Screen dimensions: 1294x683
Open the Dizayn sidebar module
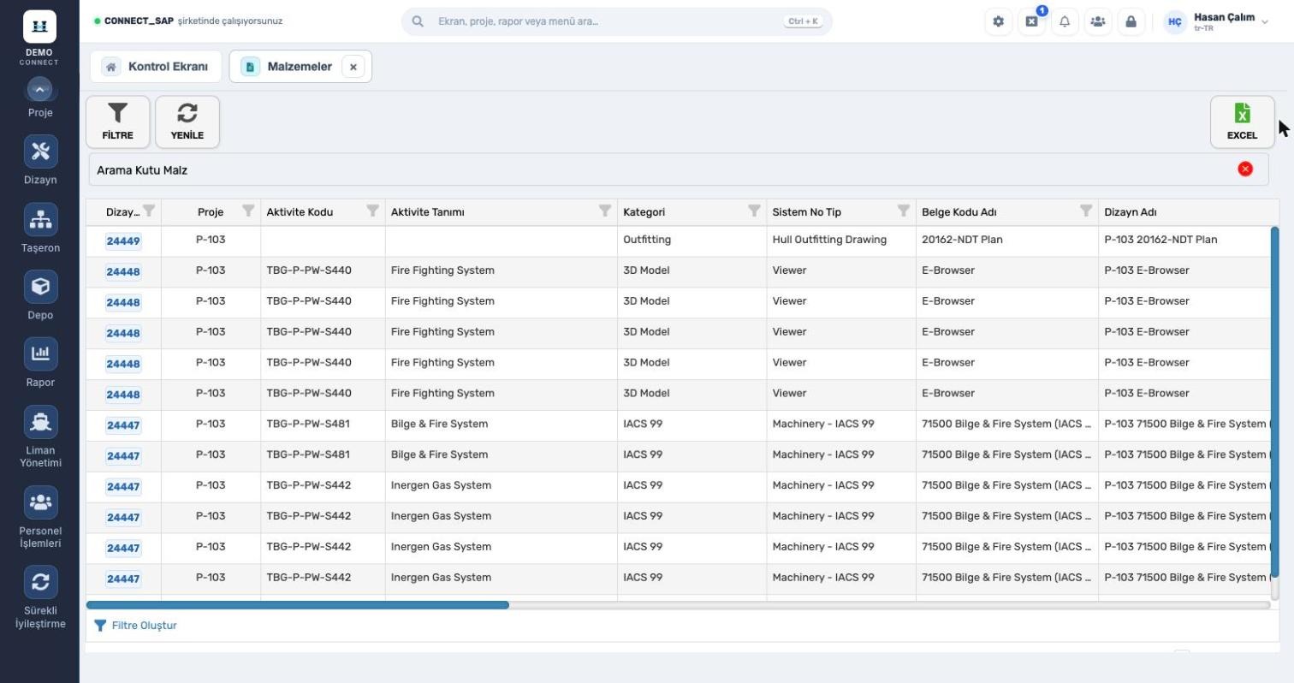[x=40, y=160]
